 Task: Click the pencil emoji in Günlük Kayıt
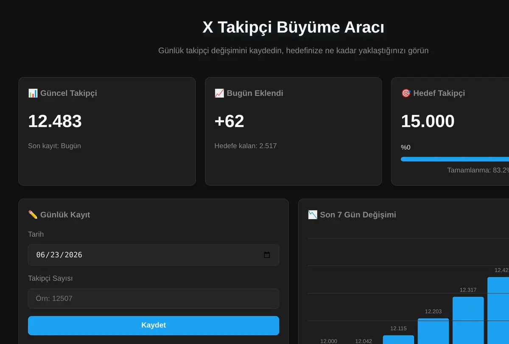(x=33, y=215)
